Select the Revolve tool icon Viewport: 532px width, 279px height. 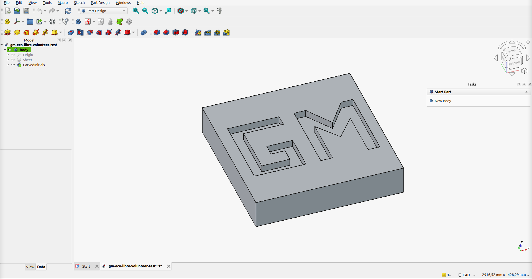tap(17, 33)
